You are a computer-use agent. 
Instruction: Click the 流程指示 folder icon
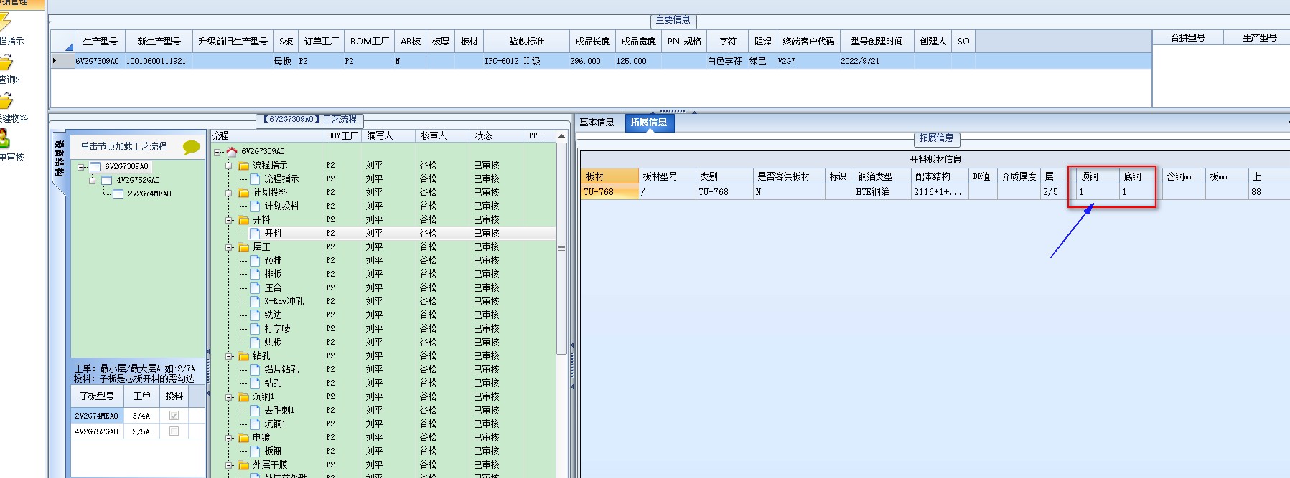(x=243, y=165)
